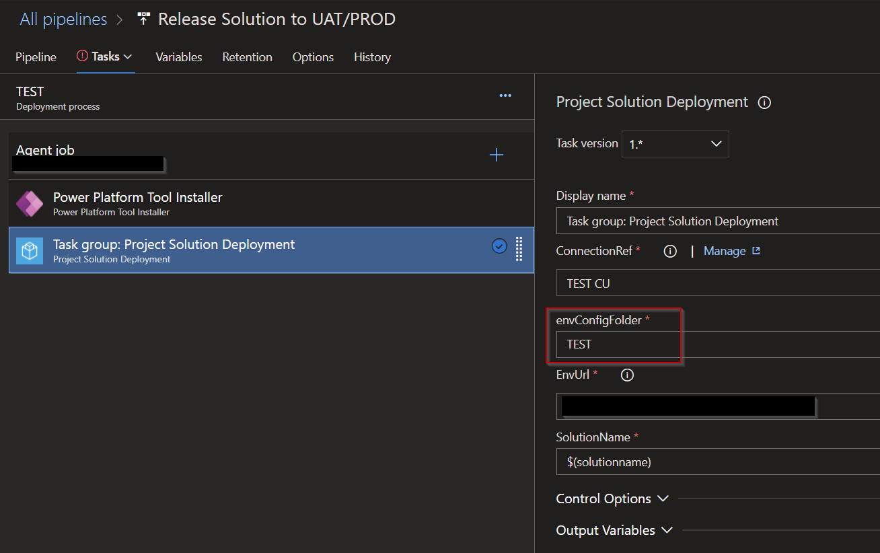Click the EnvUrl info icon

627,375
